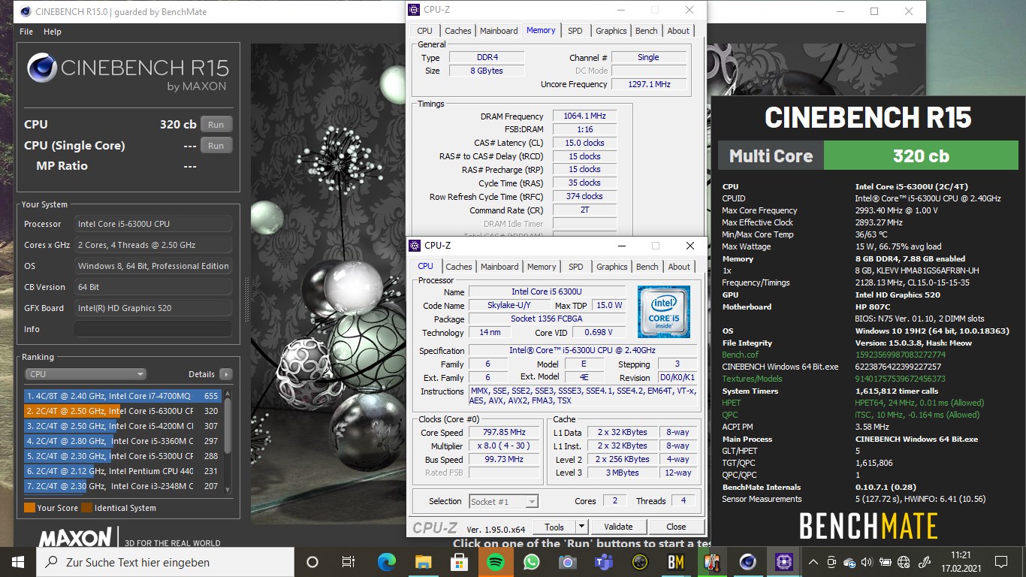Viewport: 1026px width, 577px height.
Task: Switch to CPU-Z chip icon on taskbar
Action: [783, 562]
